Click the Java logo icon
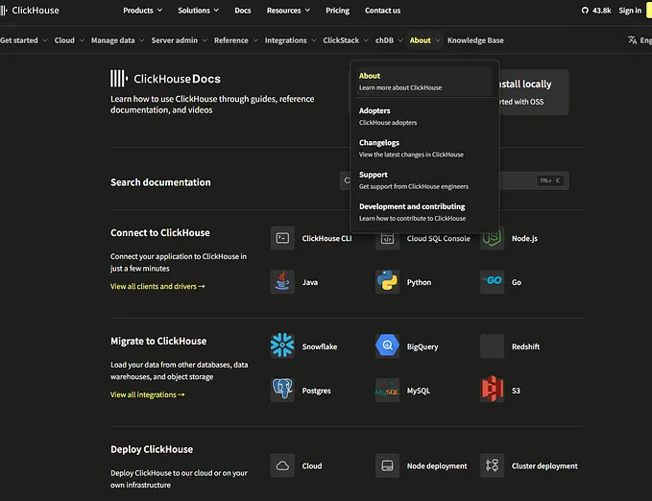652x501 pixels. pyautogui.click(x=282, y=282)
